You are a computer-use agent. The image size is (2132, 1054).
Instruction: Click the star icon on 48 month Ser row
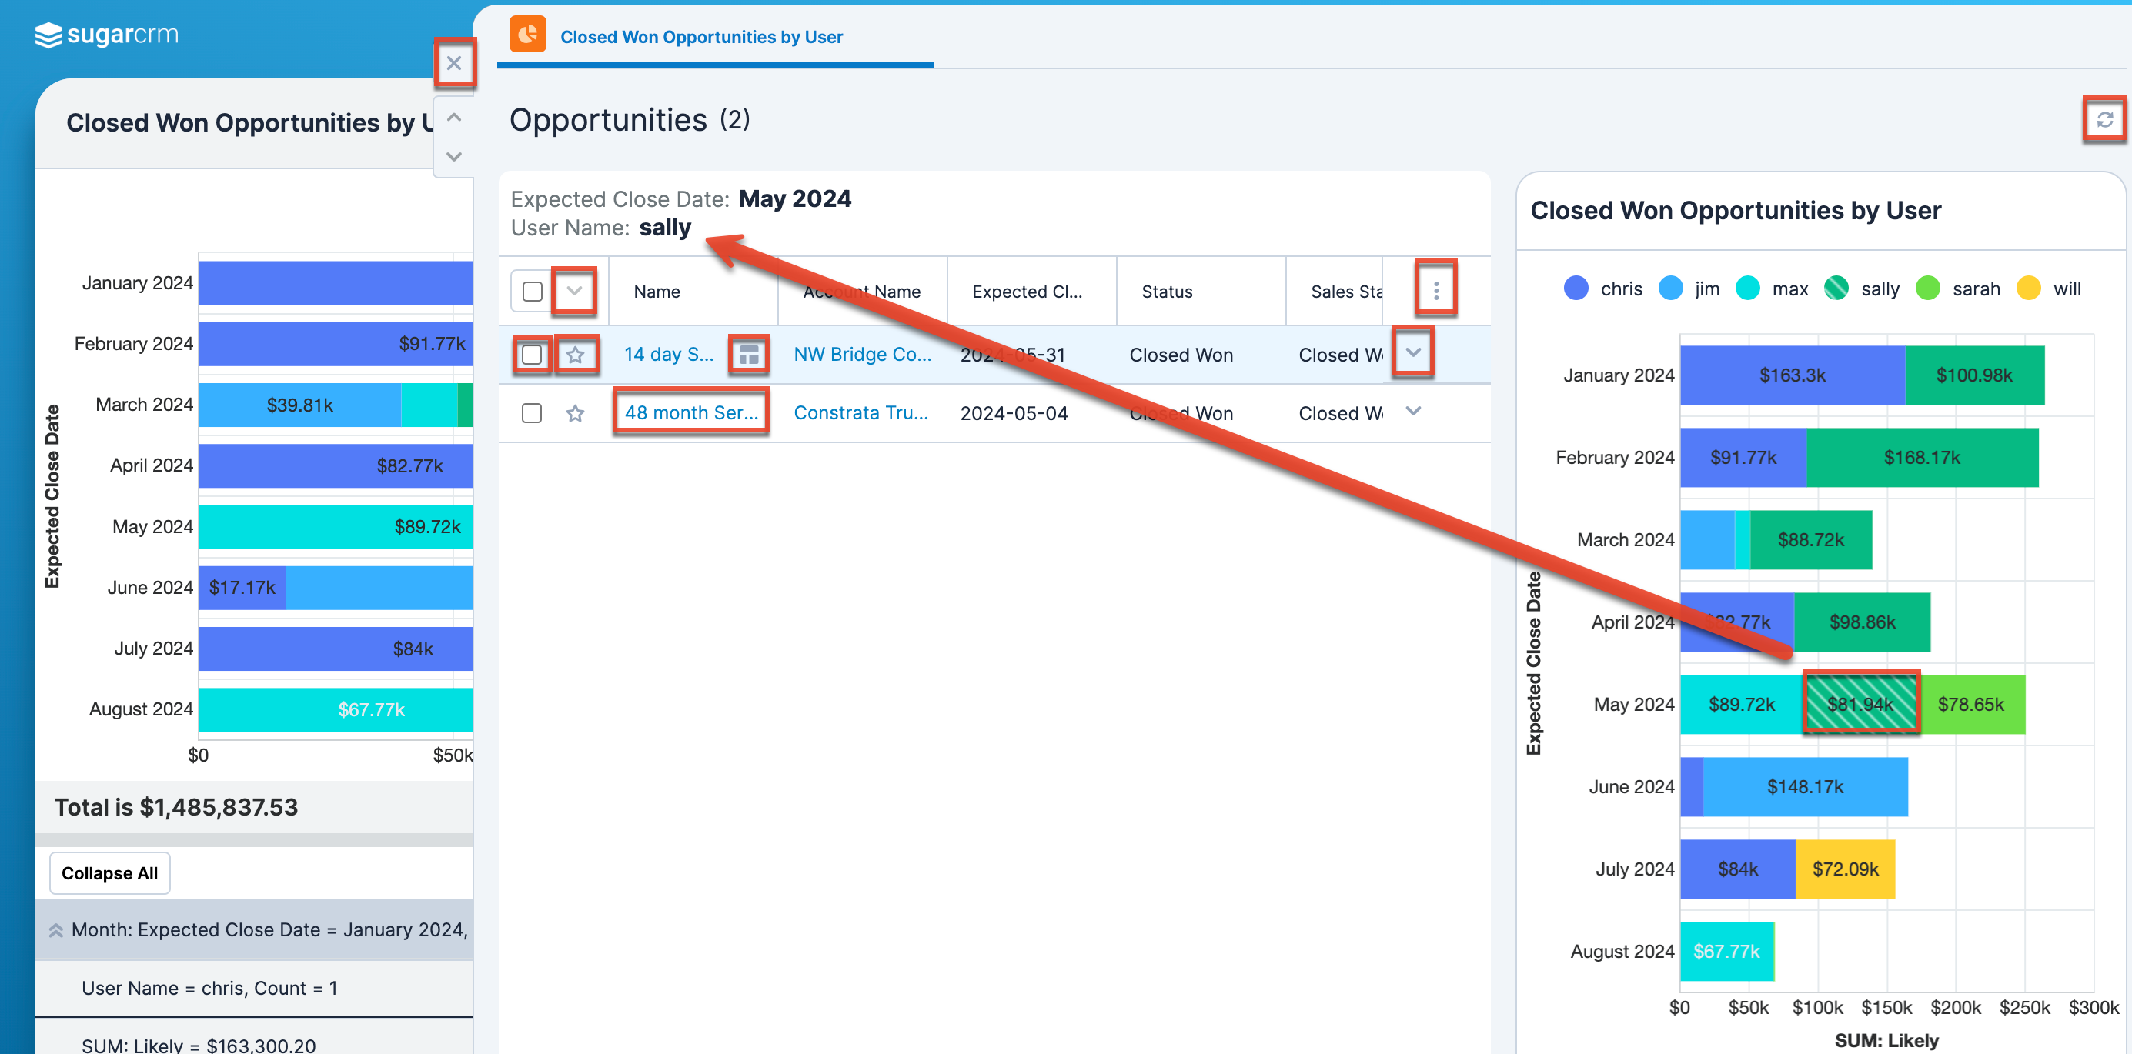(573, 413)
